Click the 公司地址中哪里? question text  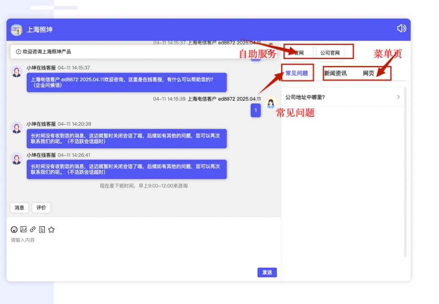click(305, 98)
